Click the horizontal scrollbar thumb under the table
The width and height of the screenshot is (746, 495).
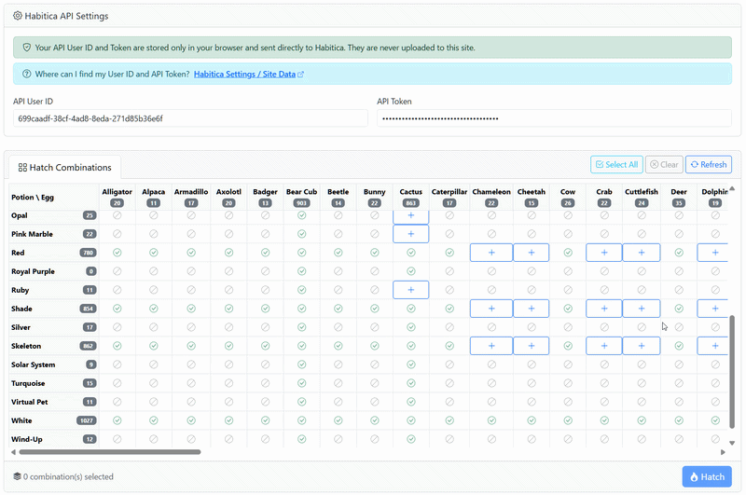[110, 452]
